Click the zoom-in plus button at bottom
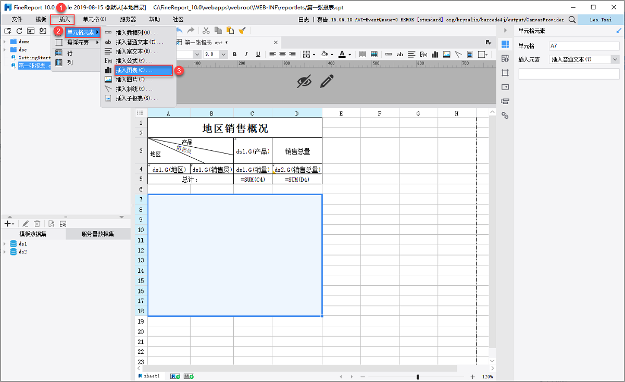Screen dimensions: 625x382 coord(472,376)
